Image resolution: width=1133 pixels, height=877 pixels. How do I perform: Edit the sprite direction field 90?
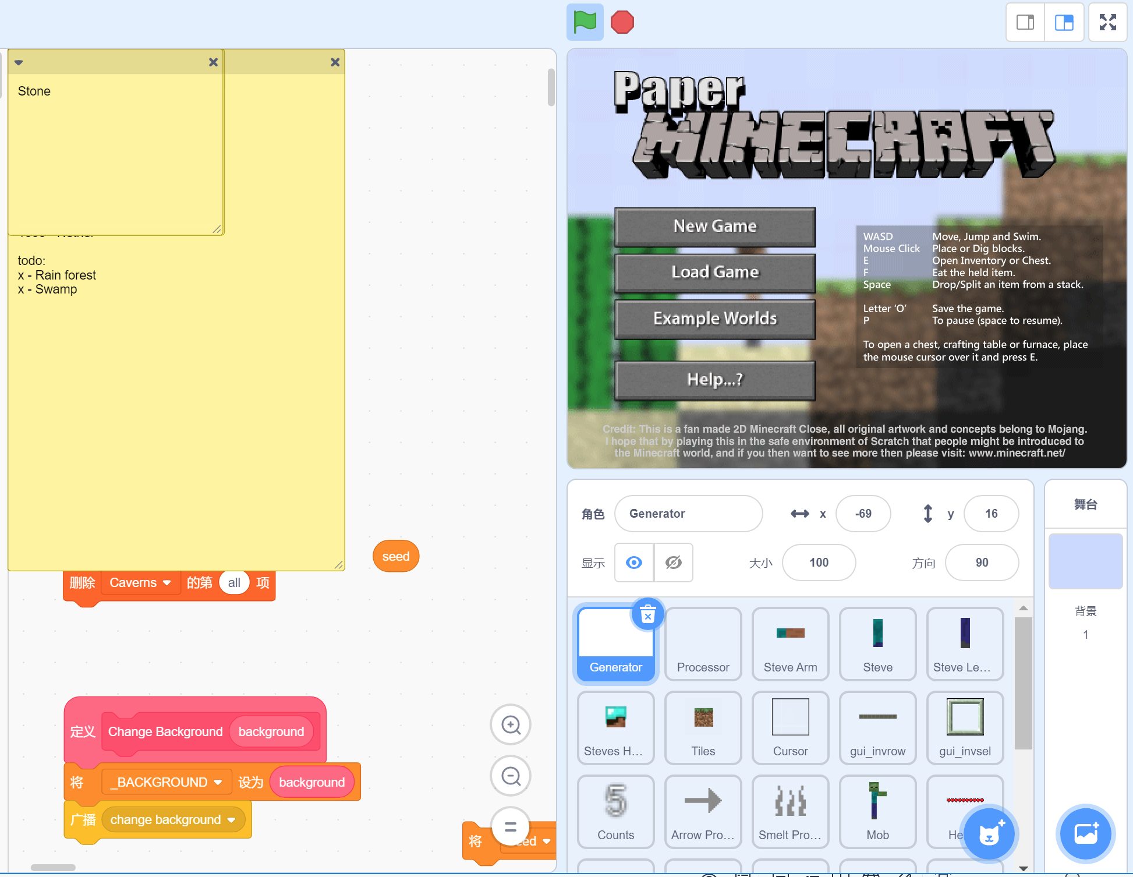coord(982,563)
